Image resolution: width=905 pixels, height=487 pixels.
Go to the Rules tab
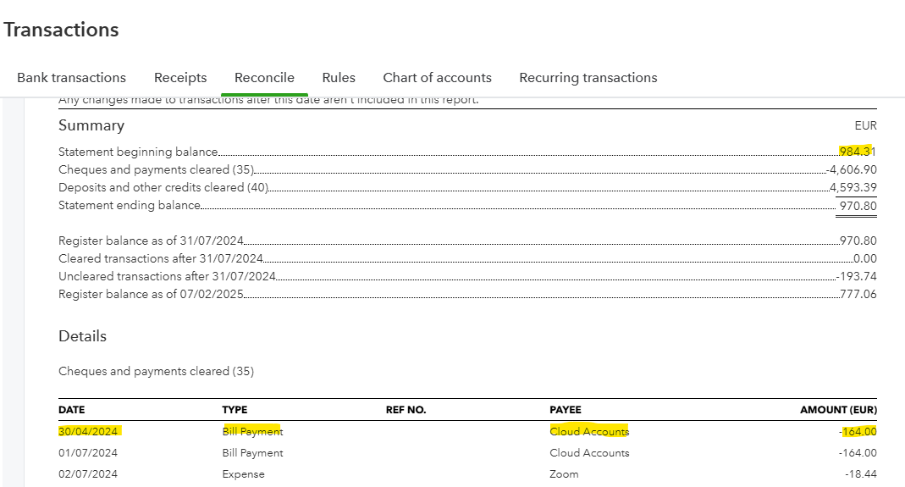pyautogui.click(x=339, y=78)
